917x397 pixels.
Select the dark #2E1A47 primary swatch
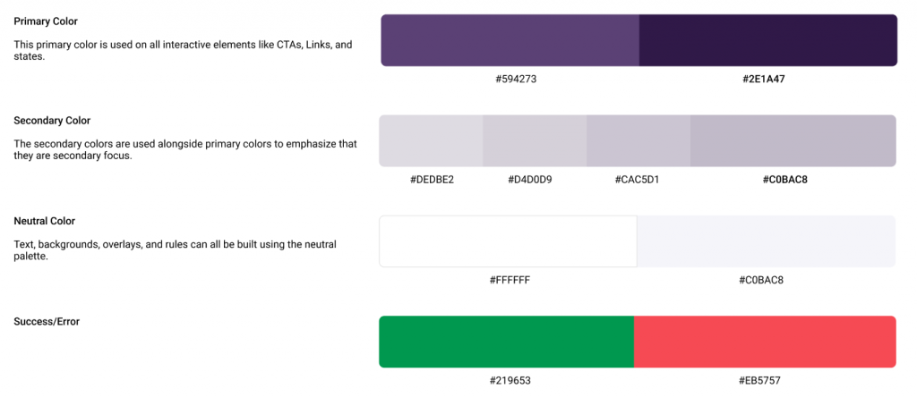(x=767, y=40)
